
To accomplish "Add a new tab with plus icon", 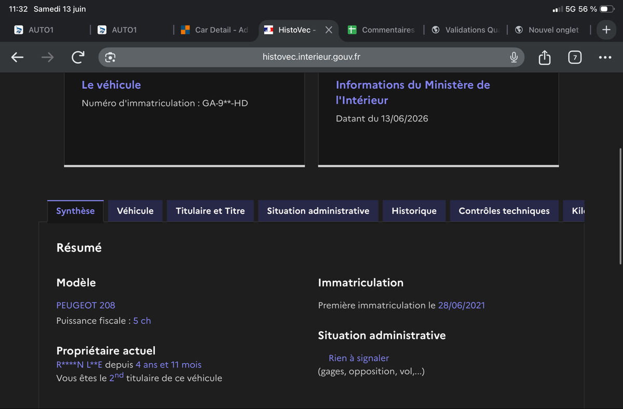I will 606,30.
